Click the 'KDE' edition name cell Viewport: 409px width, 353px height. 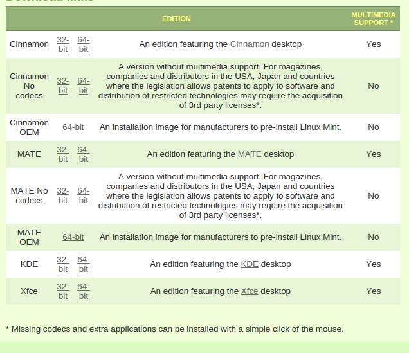(29, 264)
